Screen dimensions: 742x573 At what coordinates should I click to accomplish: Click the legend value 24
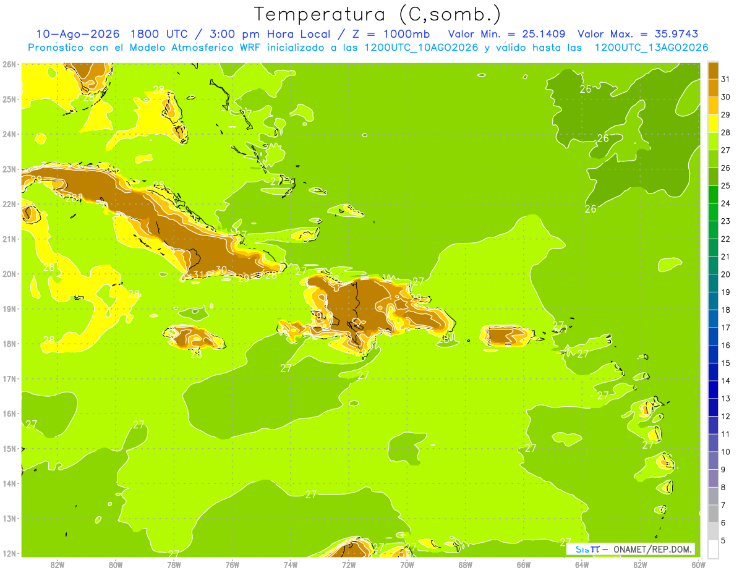tap(725, 203)
